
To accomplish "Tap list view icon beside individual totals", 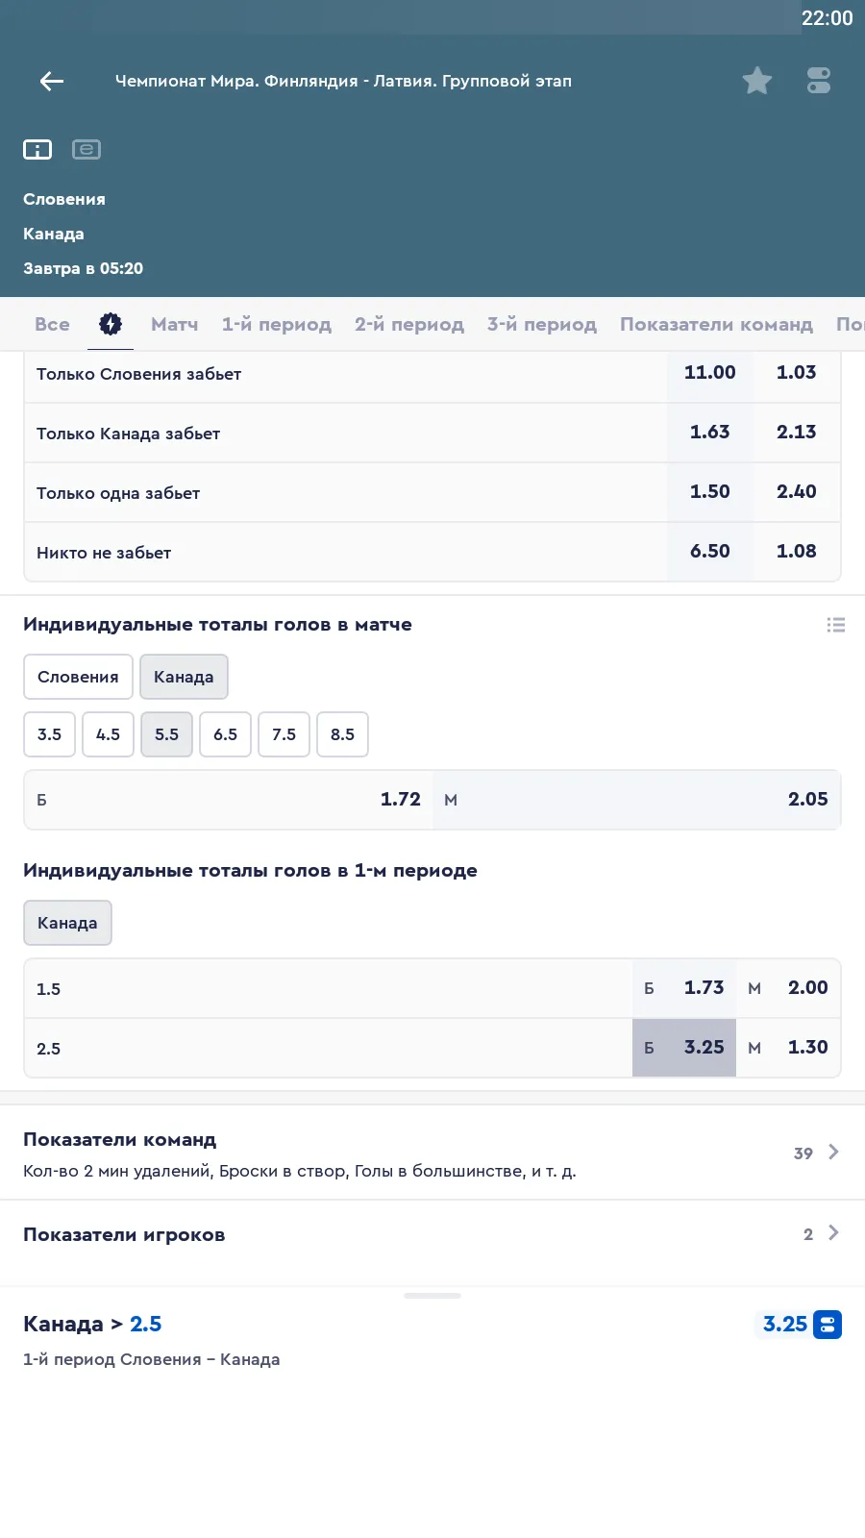I will pos(836,625).
